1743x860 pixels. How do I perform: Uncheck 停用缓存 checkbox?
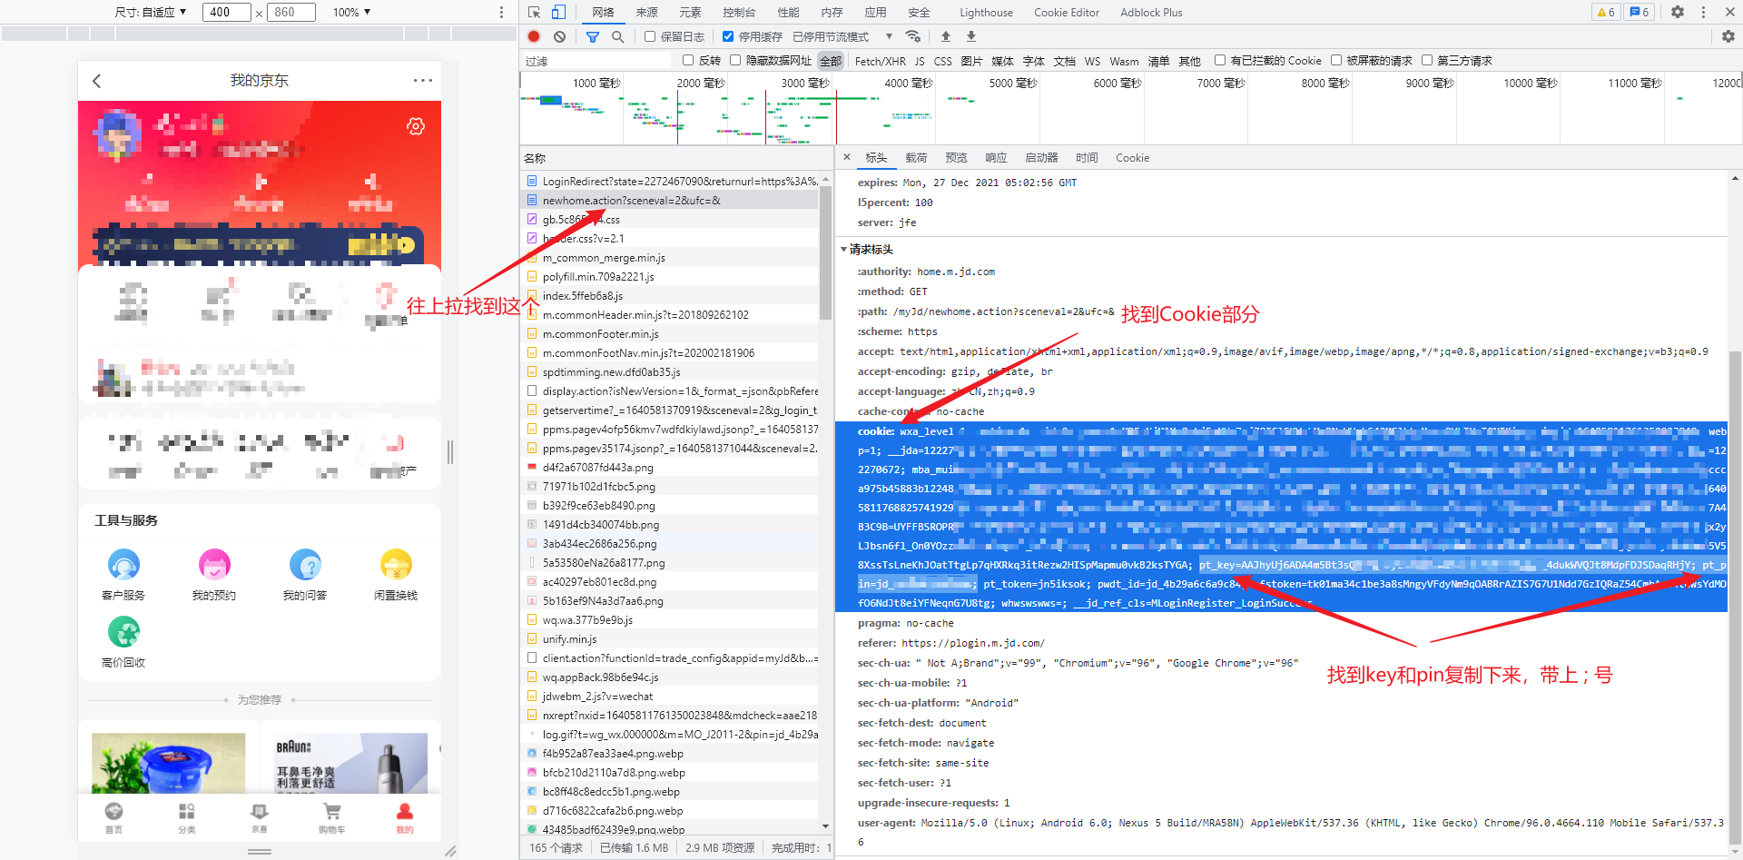[728, 36]
